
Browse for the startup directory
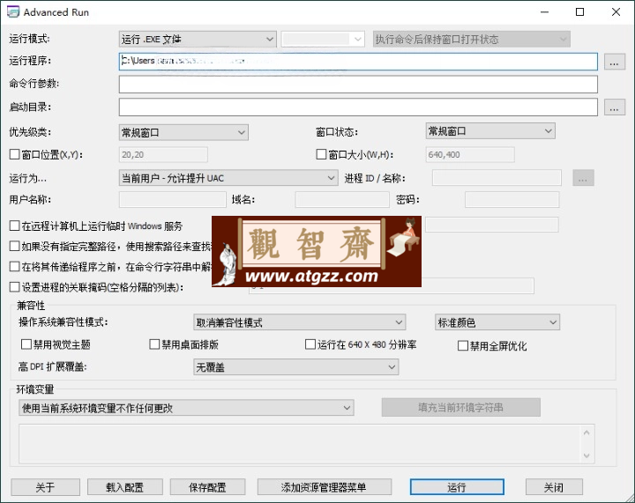(615, 107)
